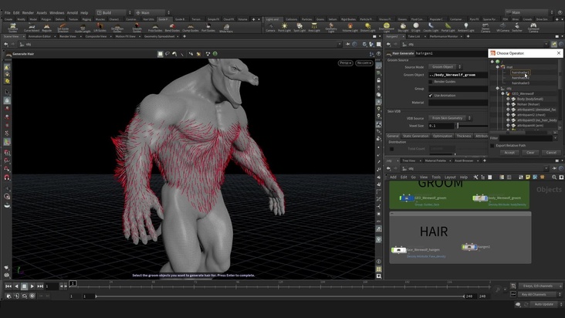The width and height of the screenshot is (565, 318).
Task: Enable Export Relative Path checkbox
Action: [x=492, y=146]
